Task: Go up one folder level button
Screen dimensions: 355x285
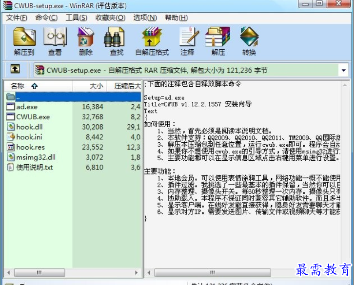Action: [x=15, y=69]
